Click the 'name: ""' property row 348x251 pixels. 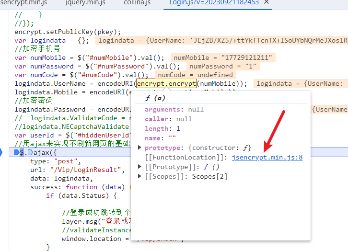coord(160,138)
